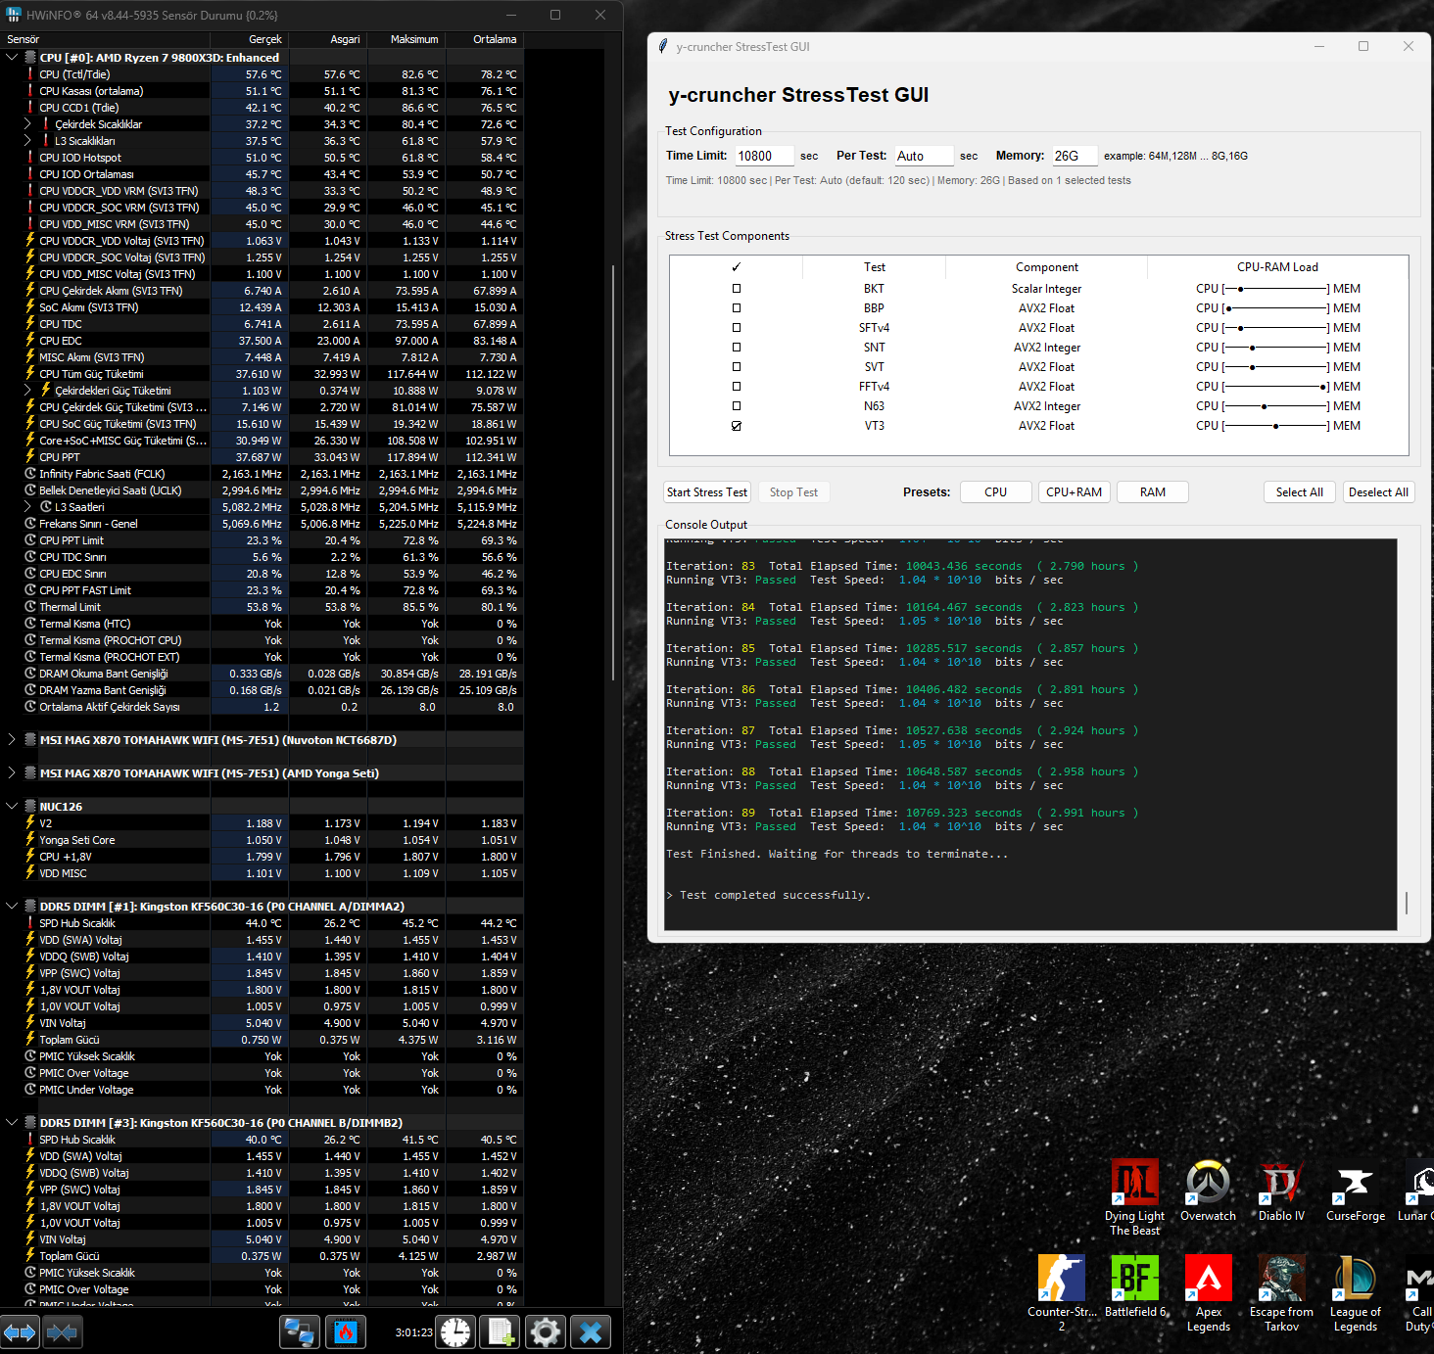Image resolution: width=1434 pixels, height=1354 pixels.
Task: Click the Component column header in y-cruncher
Action: (x=1046, y=267)
